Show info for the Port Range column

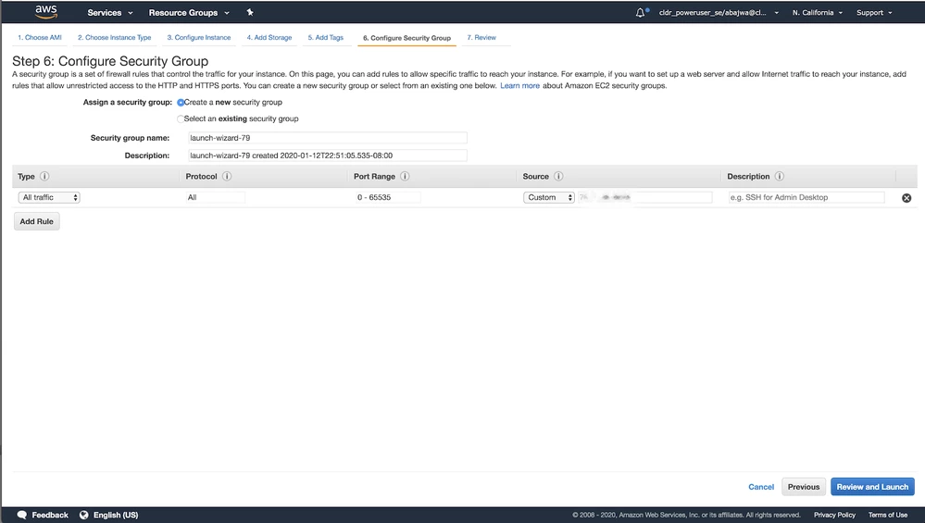[x=405, y=176]
